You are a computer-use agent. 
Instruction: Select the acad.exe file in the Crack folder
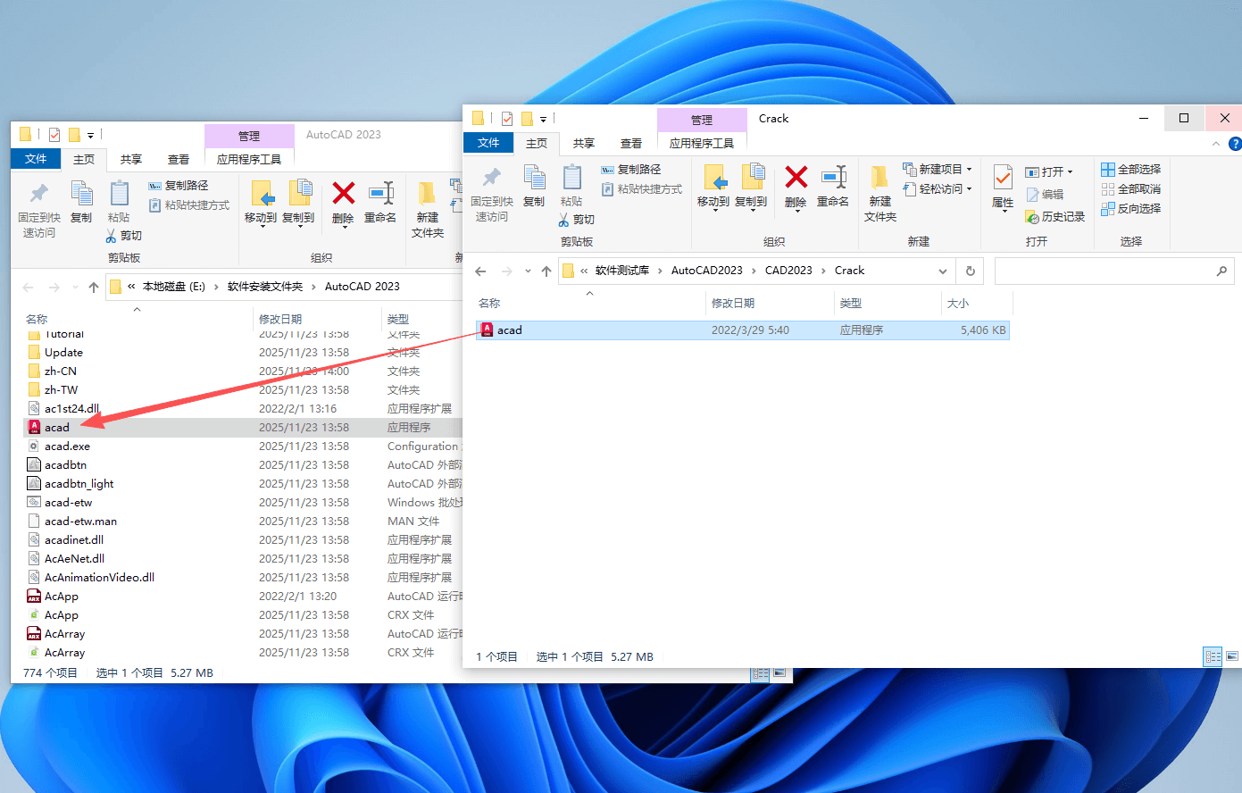pyautogui.click(x=510, y=330)
